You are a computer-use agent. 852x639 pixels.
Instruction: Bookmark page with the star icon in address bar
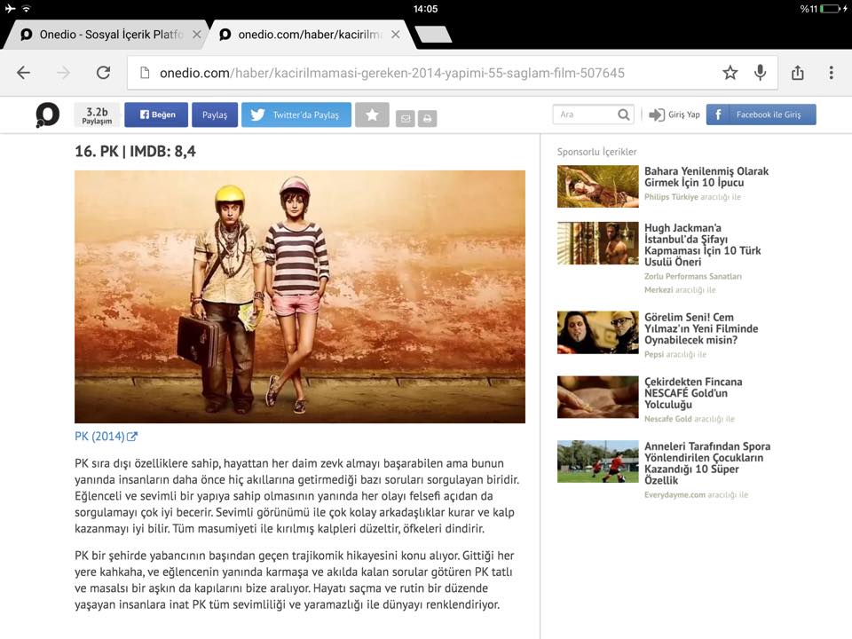point(730,72)
